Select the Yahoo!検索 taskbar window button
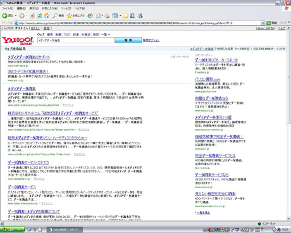291x233 pixels. (x=65, y=230)
